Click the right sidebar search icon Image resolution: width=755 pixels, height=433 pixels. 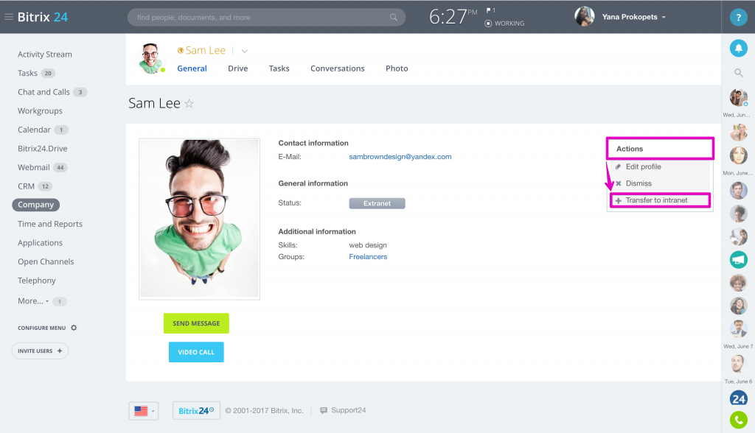pyautogui.click(x=738, y=73)
